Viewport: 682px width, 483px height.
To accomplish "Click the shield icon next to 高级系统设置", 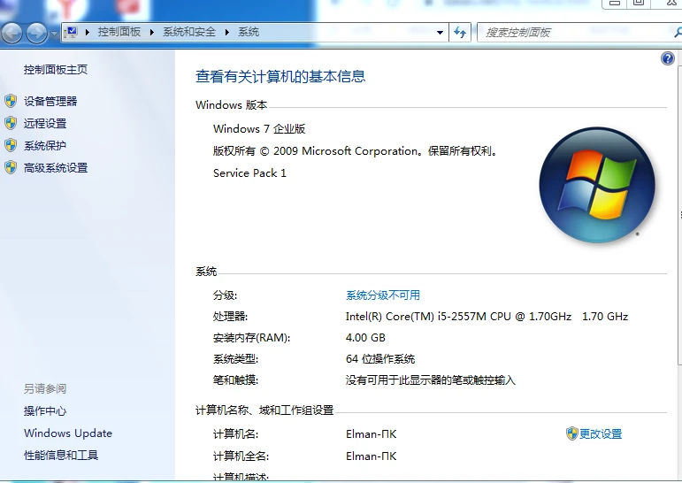I will (11, 168).
